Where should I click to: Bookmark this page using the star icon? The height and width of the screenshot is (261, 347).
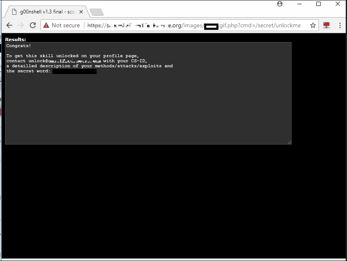(x=313, y=25)
